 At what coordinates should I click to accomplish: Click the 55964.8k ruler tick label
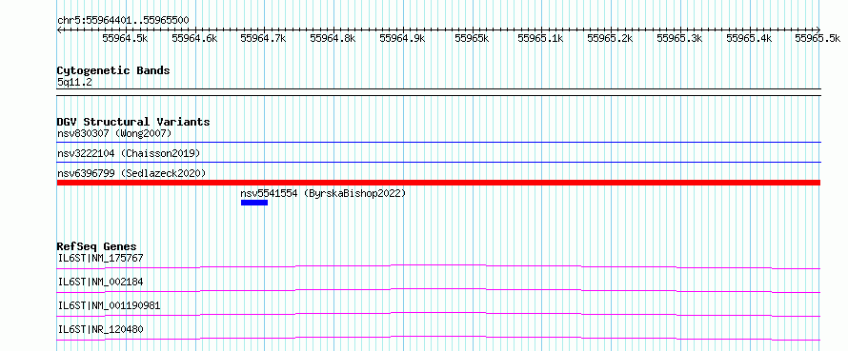333,38
